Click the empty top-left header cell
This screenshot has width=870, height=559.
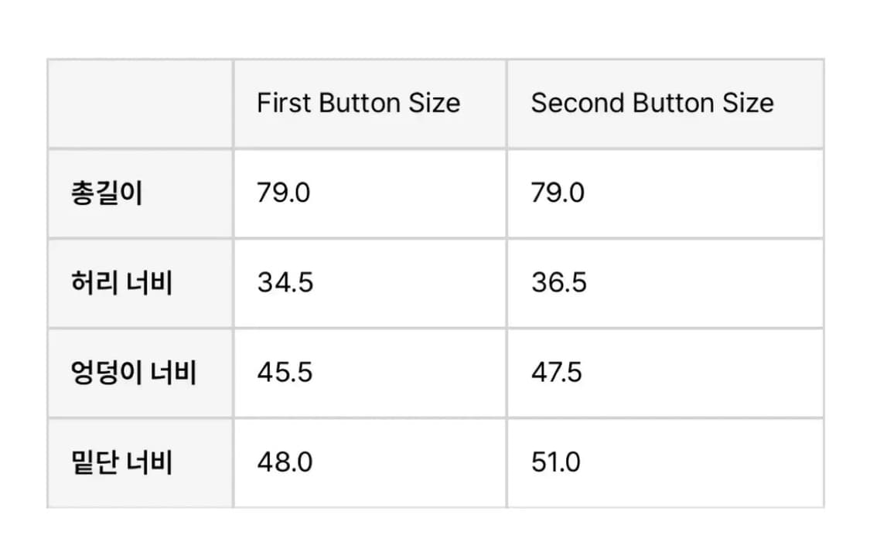[x=140, y=104]
